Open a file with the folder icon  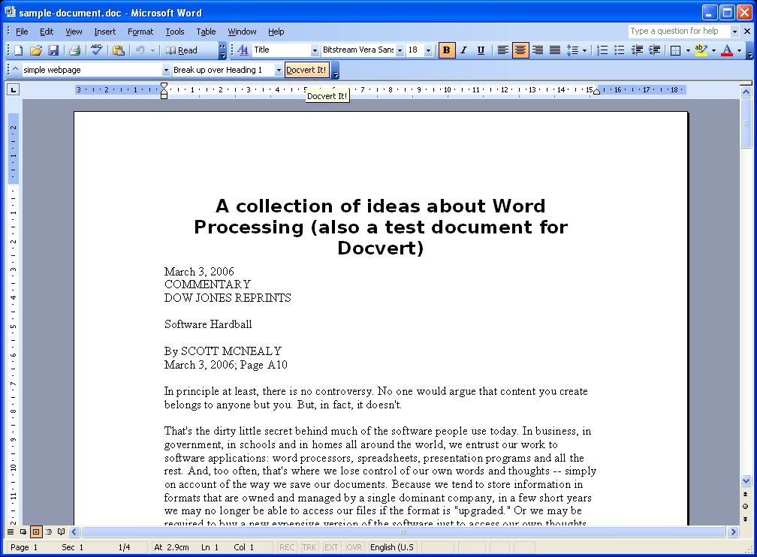tap(36, 50)
